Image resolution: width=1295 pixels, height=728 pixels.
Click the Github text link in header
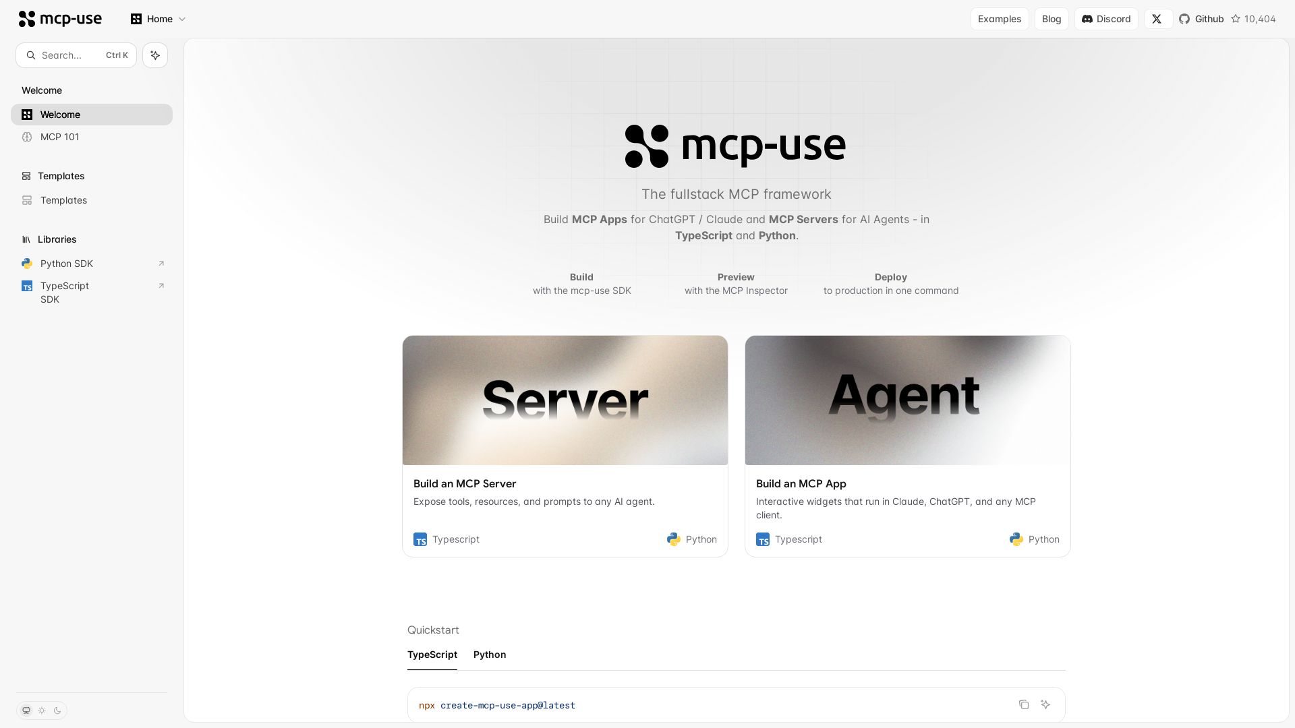pos(1209,19)
